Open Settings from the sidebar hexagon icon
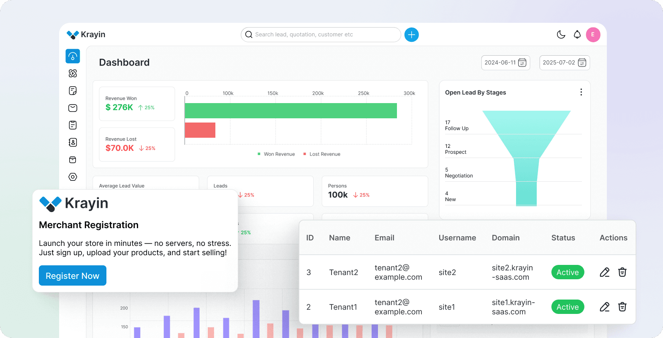The height and width of the screenshot is (338, 663). 73,177
